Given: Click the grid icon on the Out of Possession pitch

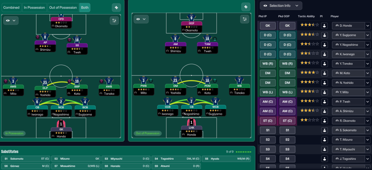Looking at the screenshot, I should (245, 19).
